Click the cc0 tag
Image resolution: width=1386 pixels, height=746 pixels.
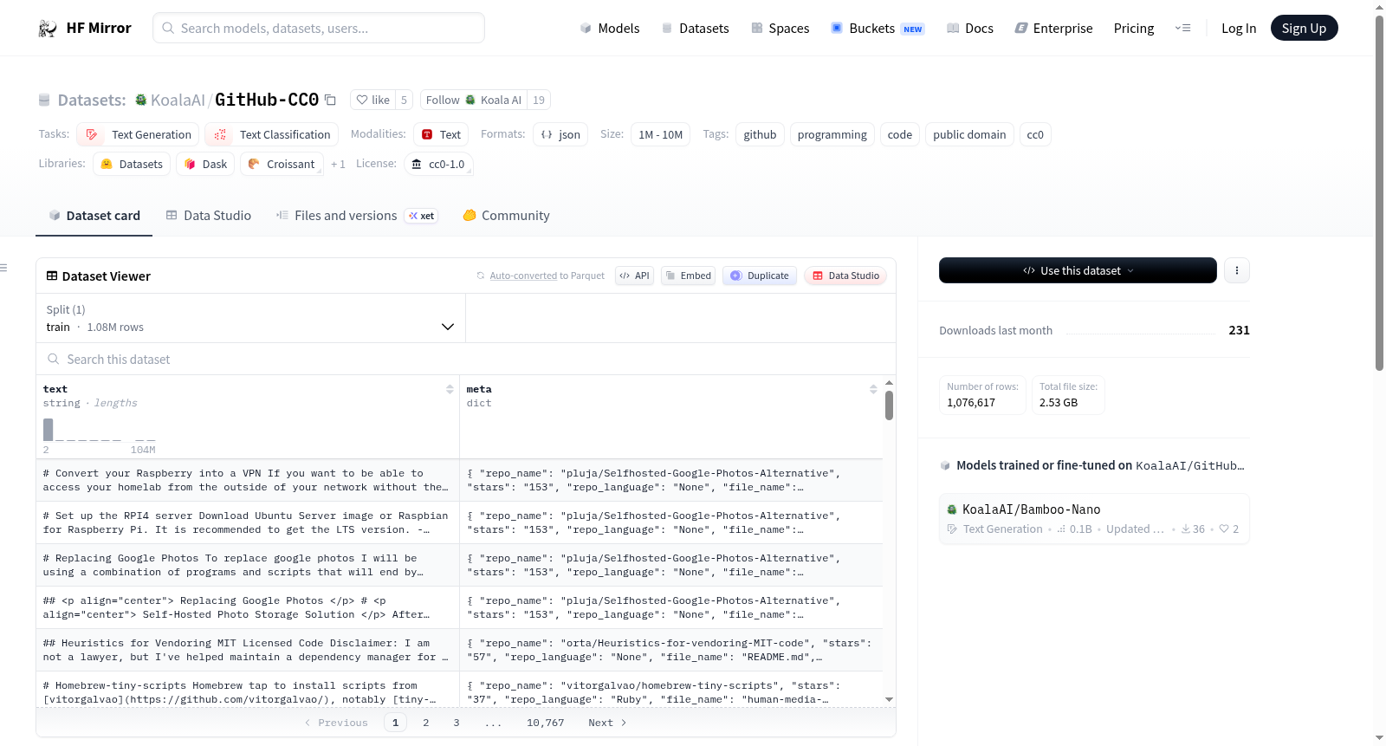[x=1035, y=134]
